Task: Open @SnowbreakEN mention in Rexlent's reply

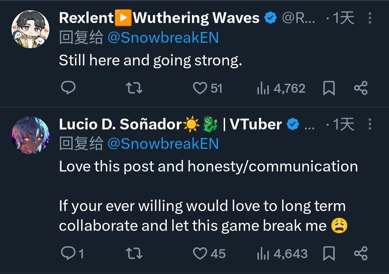Action: coord(163,38)
